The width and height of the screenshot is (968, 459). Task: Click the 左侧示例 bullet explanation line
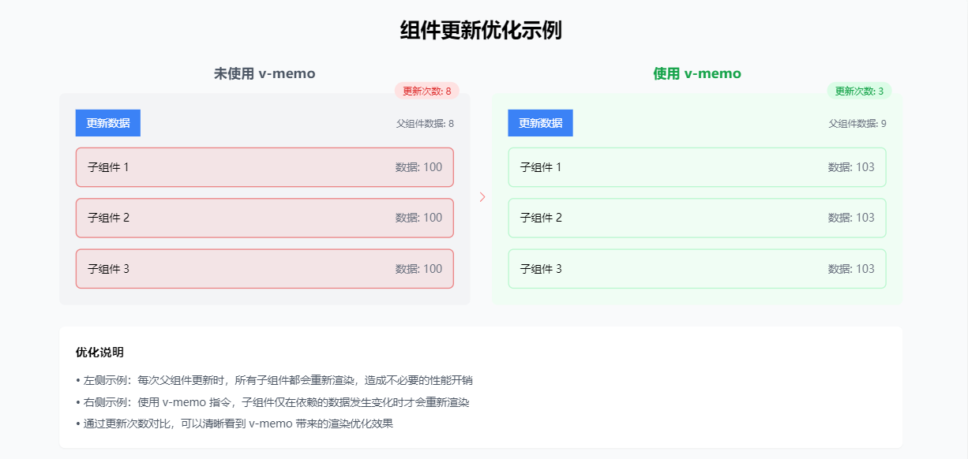point(274,380)
